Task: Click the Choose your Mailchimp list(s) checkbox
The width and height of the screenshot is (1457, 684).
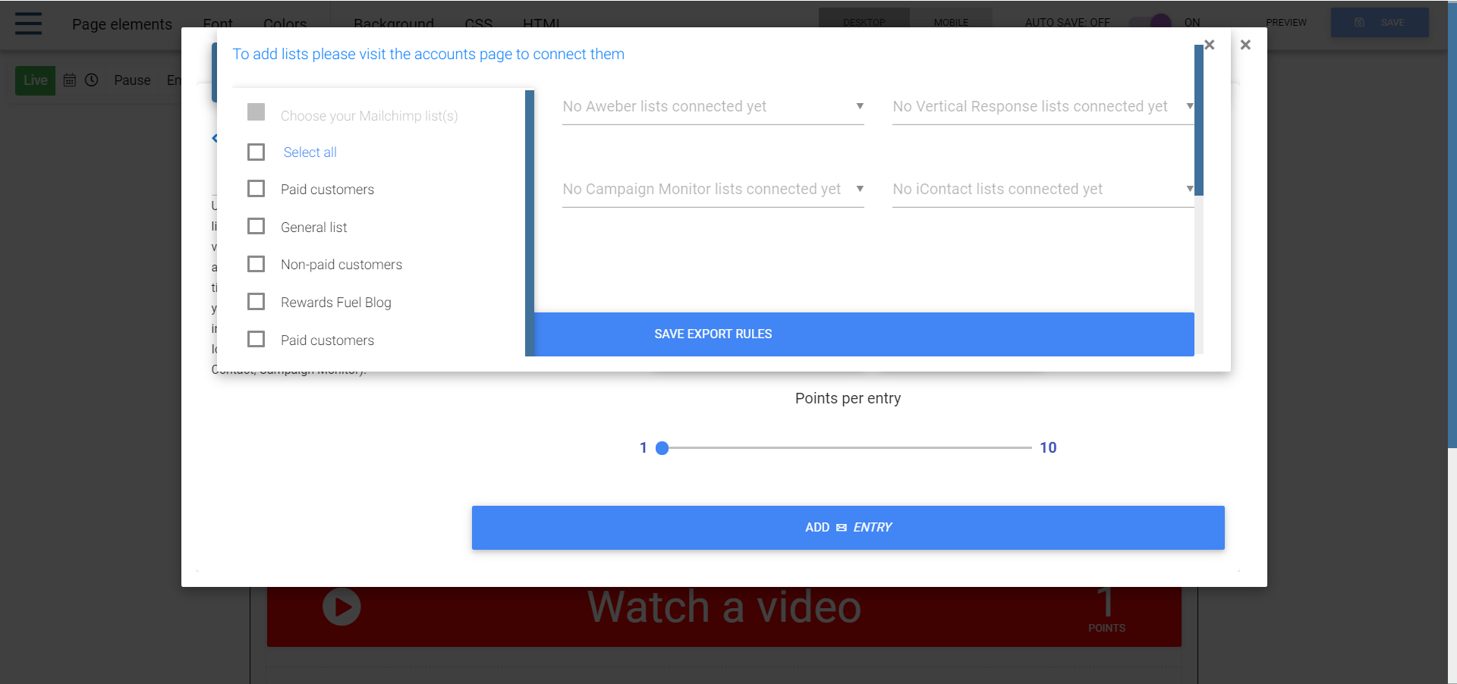Action: tap(256, 112)
